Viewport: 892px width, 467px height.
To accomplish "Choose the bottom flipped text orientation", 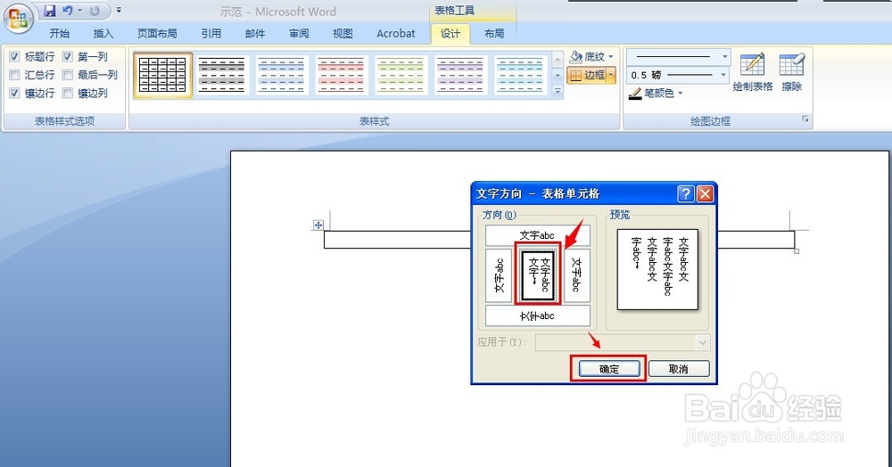I will click(538, 315).
